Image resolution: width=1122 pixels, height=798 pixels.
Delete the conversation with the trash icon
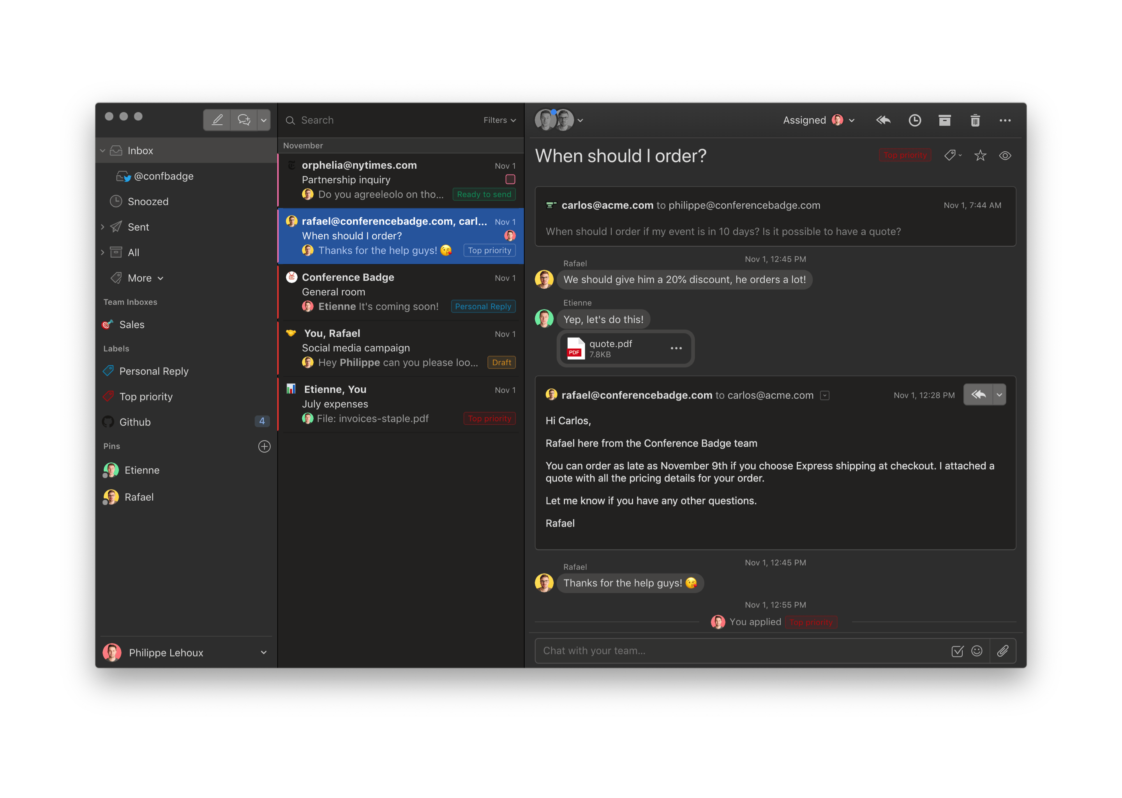(x=976, y=120)
